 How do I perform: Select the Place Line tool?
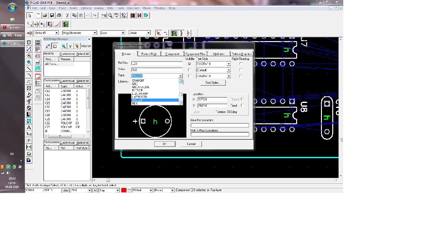(29, 69)
